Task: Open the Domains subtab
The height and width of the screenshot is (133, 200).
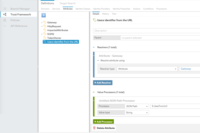Action: 45,9
